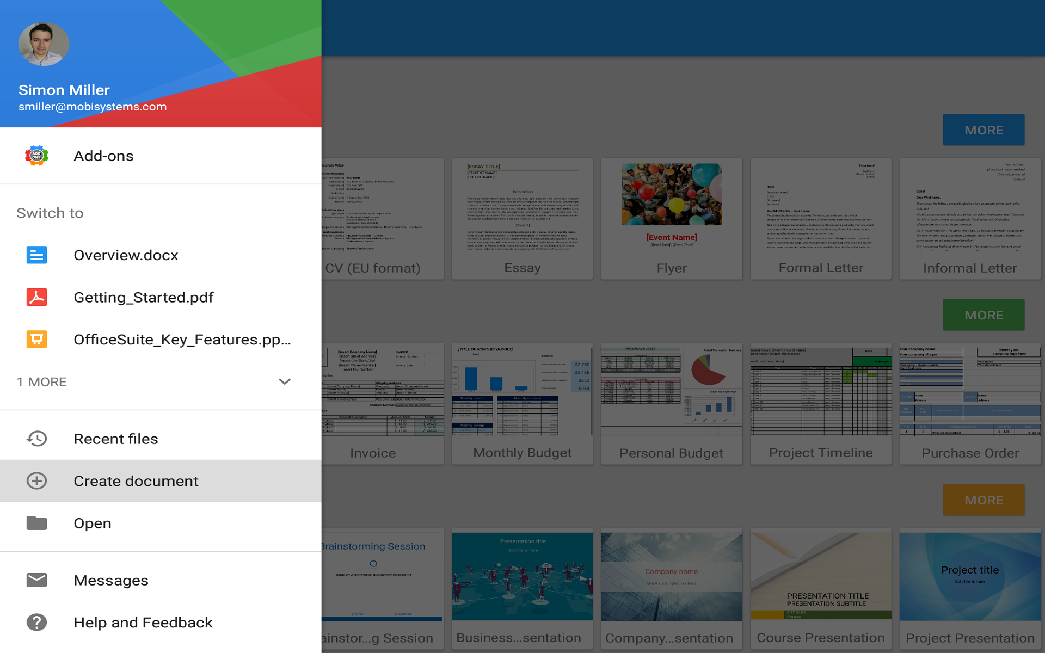The height and width of the screenshot is (653, 1045).
Task: Click the Add-ons icon in sidebar
Action: click(36, 156)
